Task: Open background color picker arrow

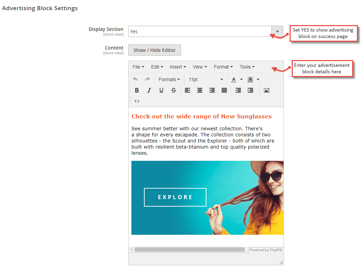Action: [258, 79]
